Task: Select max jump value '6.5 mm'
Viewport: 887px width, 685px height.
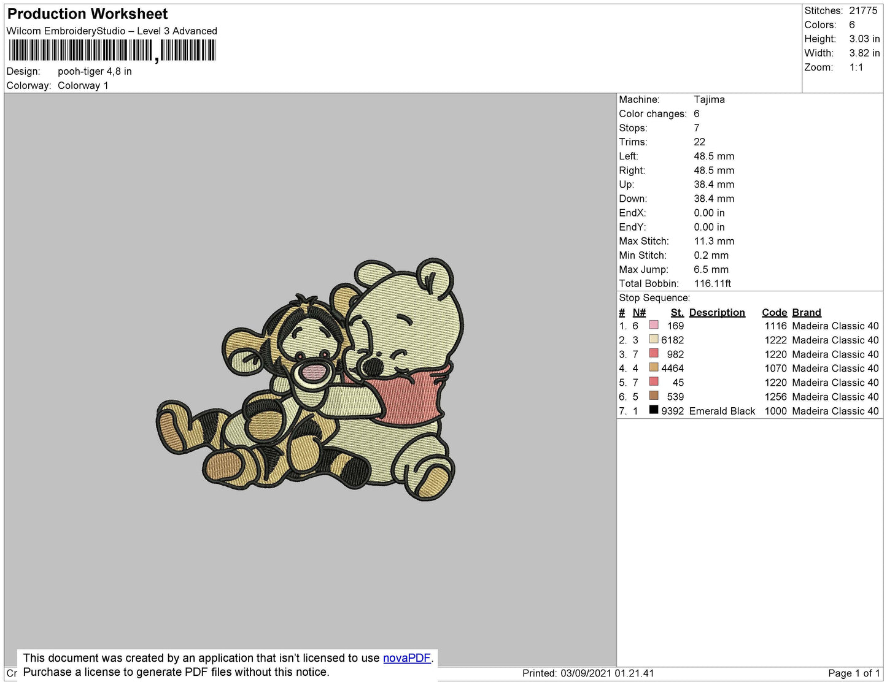Action: (x=711, y=269)
